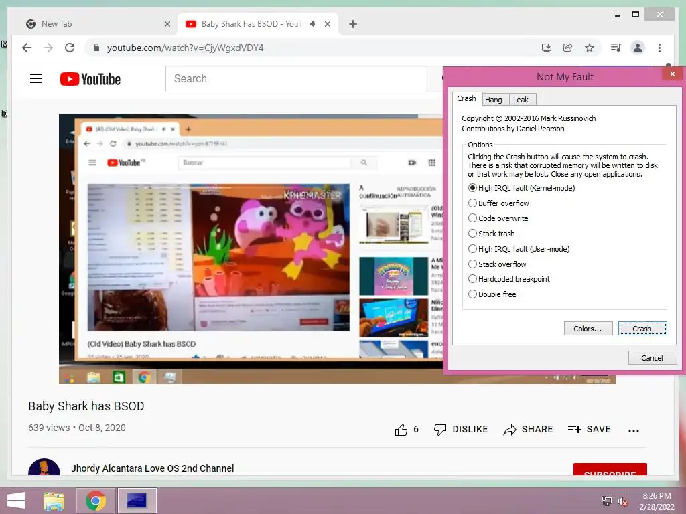Switch to Crash tab in Not My Fault

466,99
